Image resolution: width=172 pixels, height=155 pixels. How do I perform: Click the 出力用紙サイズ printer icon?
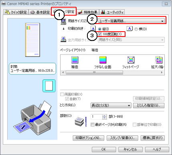coord(63,40)
